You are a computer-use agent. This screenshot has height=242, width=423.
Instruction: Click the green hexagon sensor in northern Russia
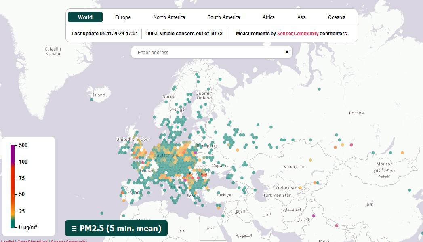pos(319,89)
